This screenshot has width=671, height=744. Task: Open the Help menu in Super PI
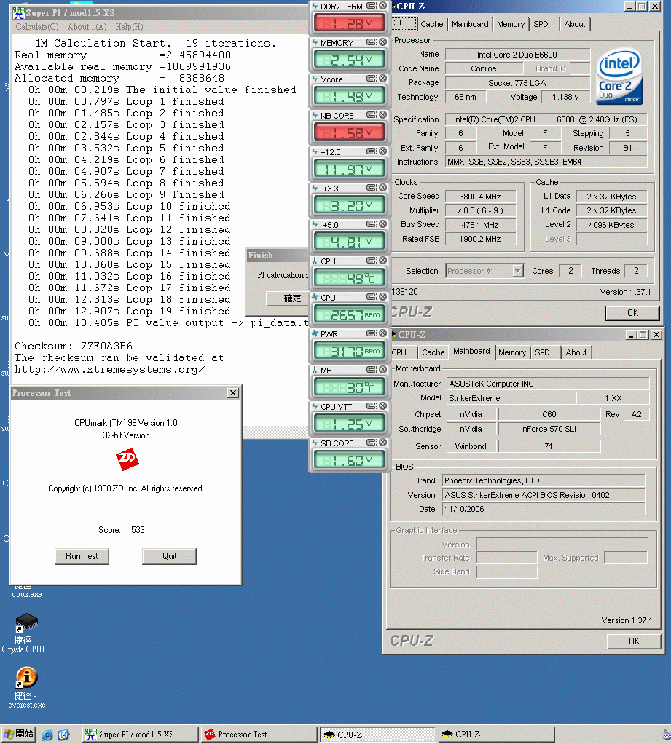129,27
